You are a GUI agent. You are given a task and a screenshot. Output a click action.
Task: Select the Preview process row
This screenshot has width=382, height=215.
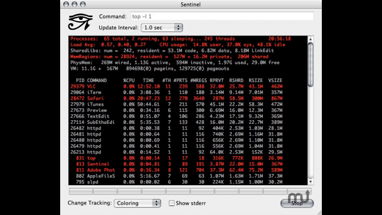point(177,110)
